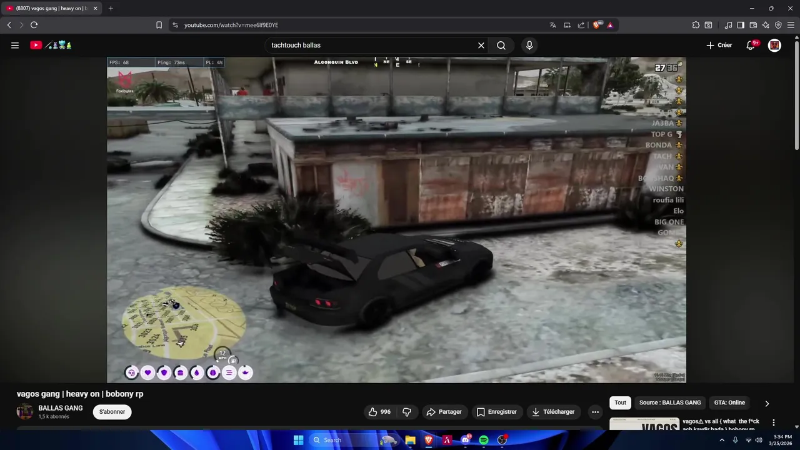The image size is (800, 450).
Task: Open a new browser tab
Action: 111,8
